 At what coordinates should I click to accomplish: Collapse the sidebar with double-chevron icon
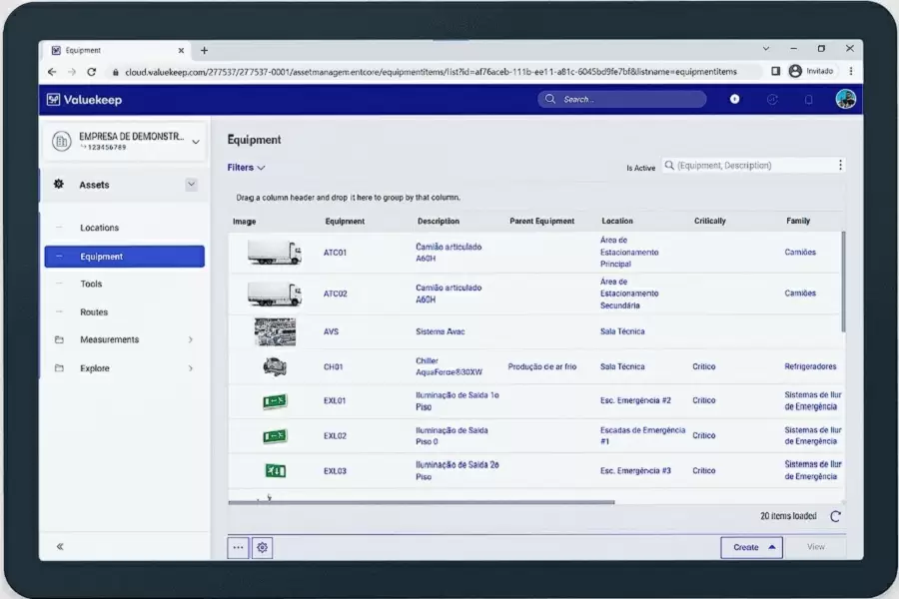(60, 546)
